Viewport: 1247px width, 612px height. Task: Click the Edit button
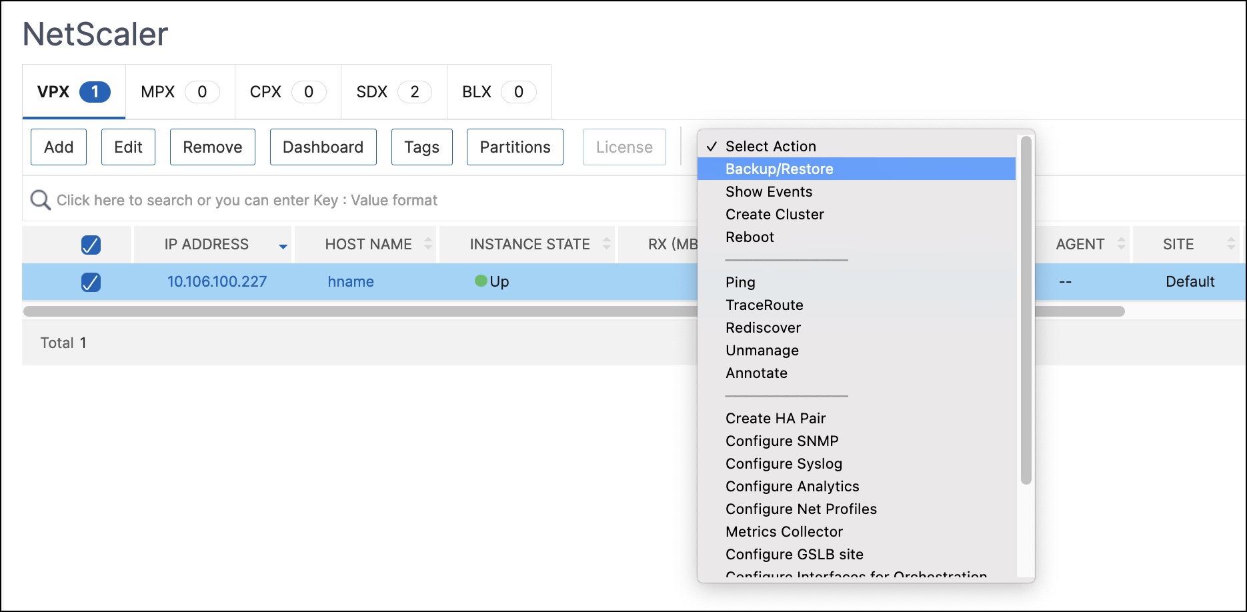128,147
